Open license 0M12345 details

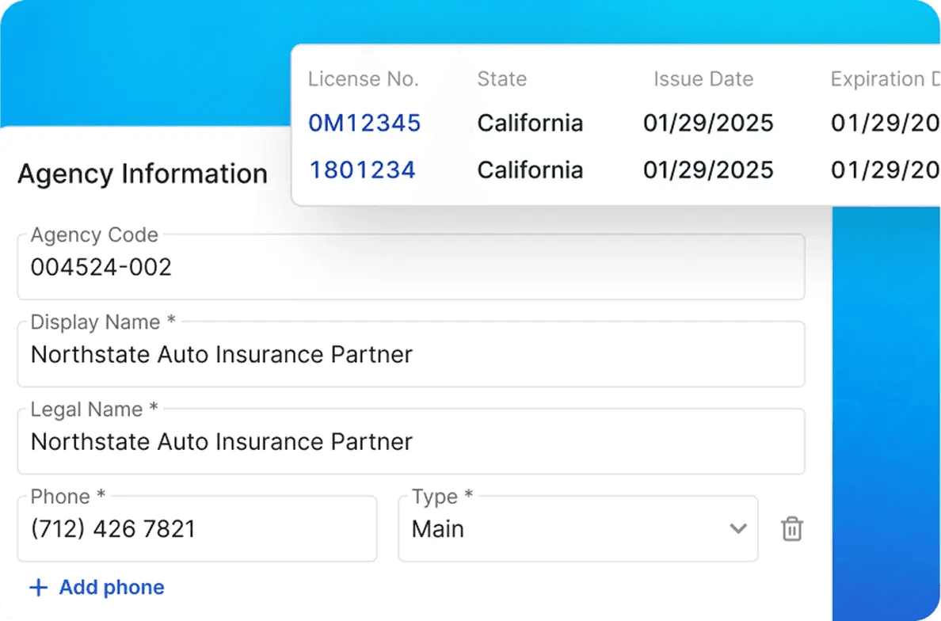[x=364, y=123]
